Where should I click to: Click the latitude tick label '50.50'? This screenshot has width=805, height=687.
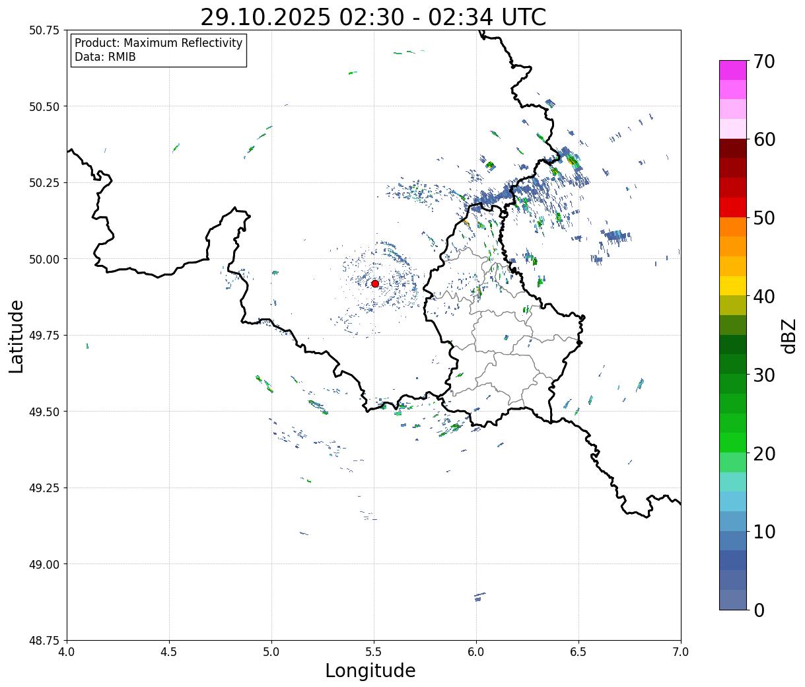[44, 106]
